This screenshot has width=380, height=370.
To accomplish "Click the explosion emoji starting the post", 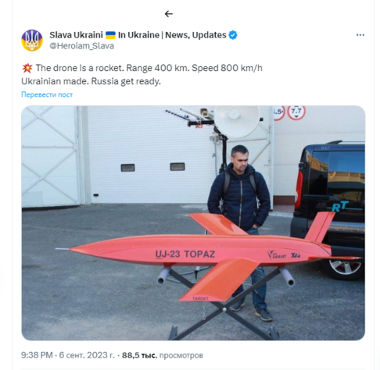I will point(27,68).
